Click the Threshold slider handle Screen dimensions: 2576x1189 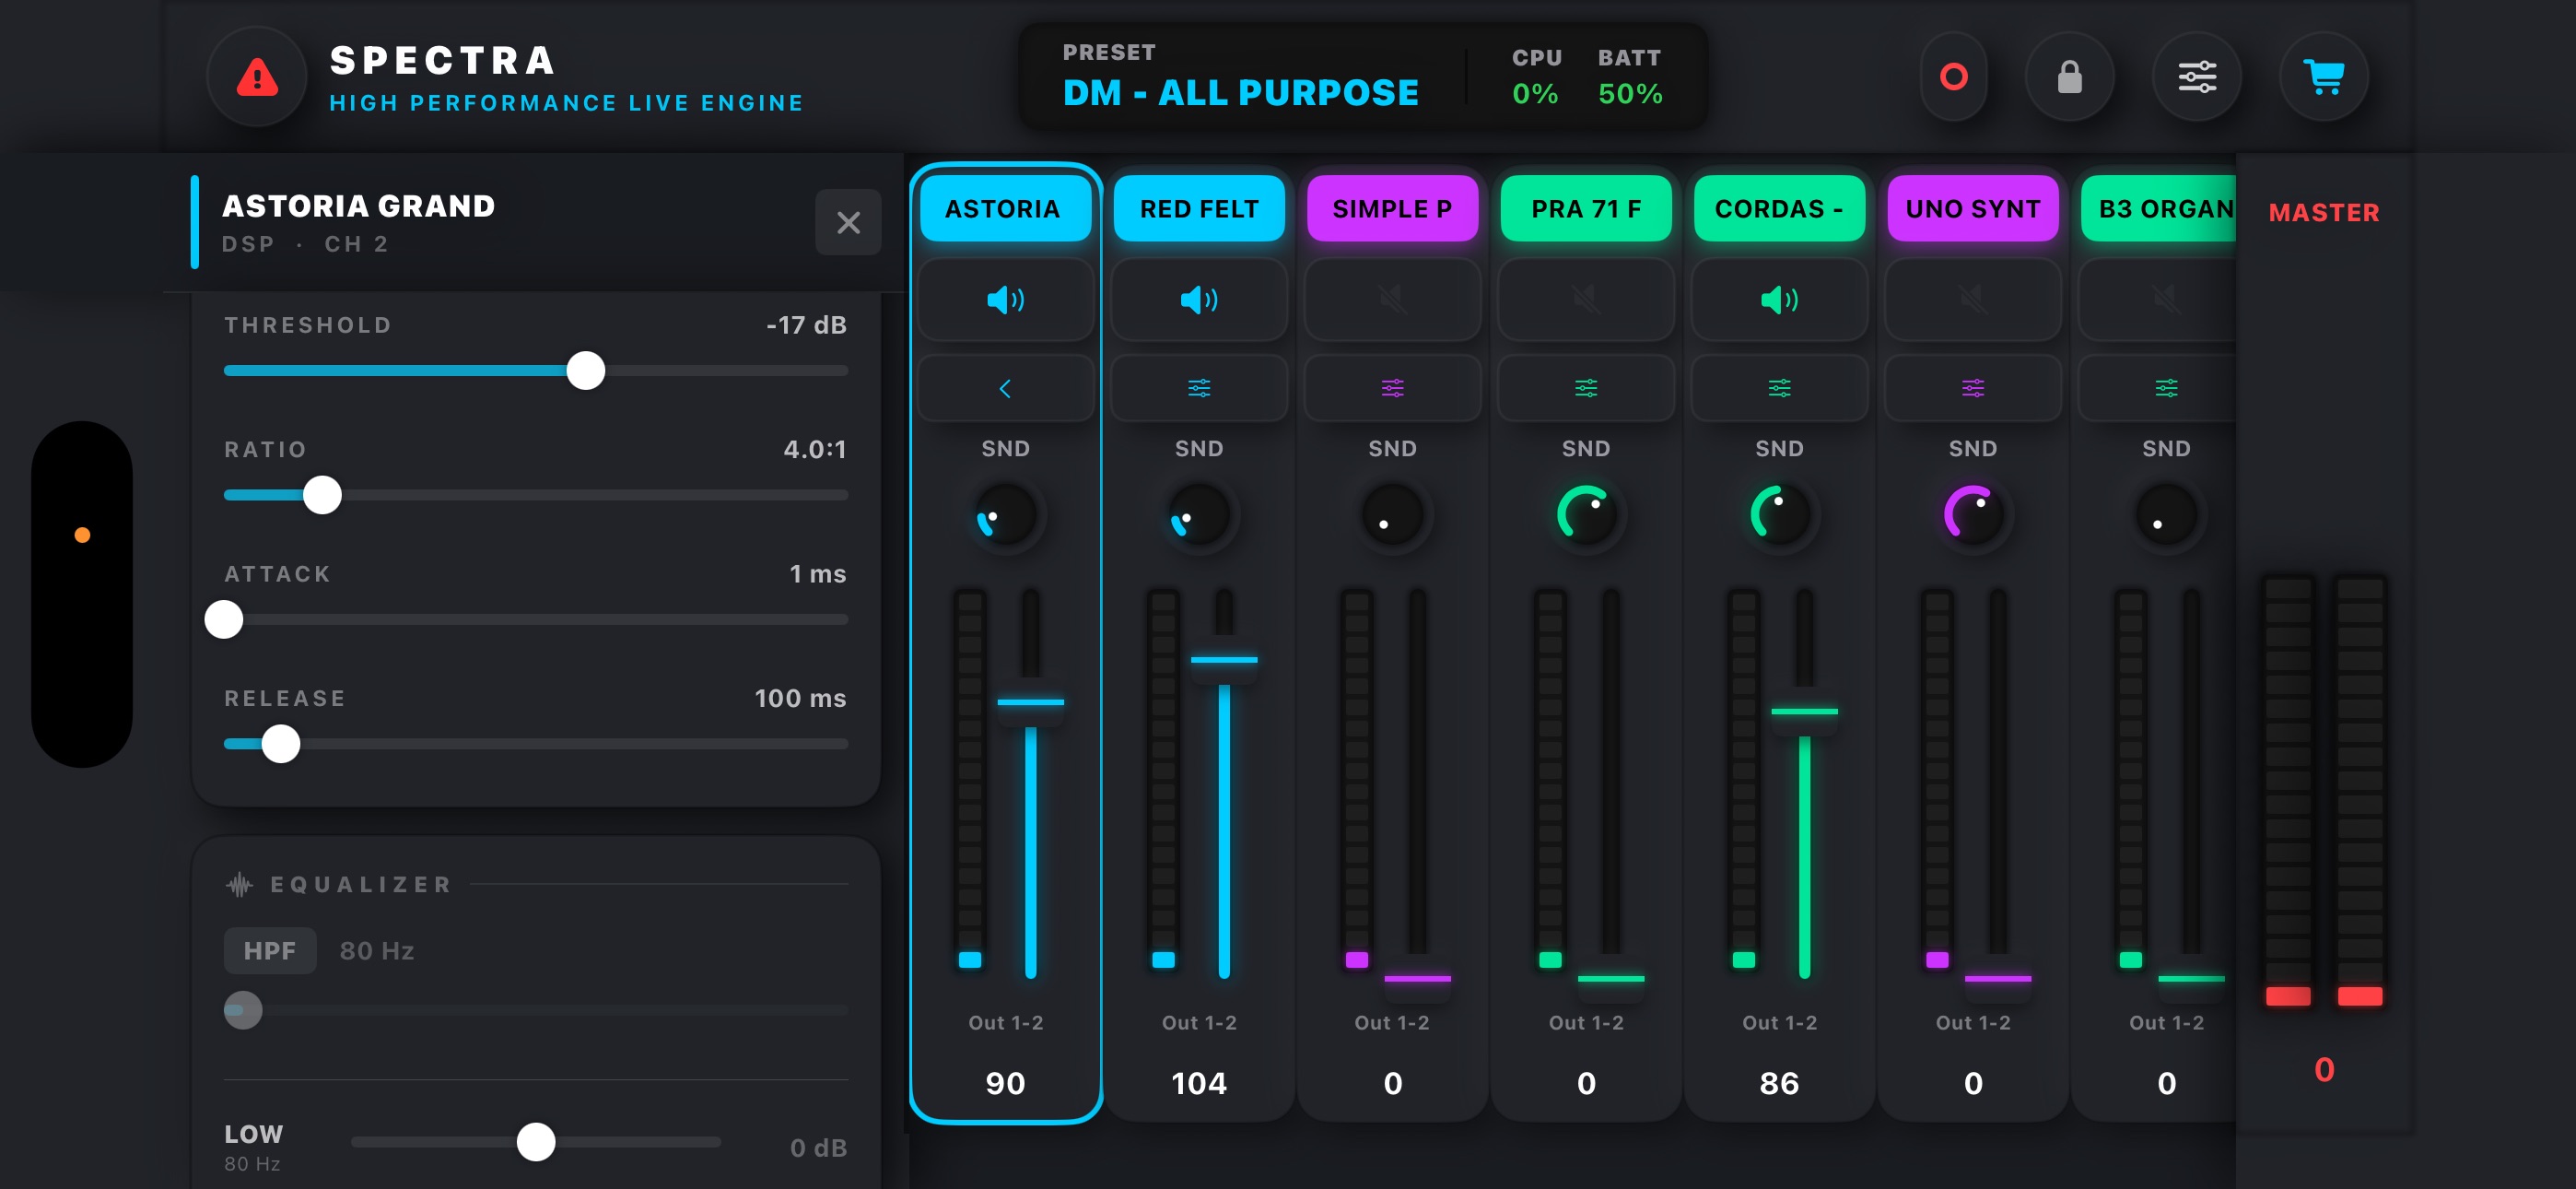(585, 371)
